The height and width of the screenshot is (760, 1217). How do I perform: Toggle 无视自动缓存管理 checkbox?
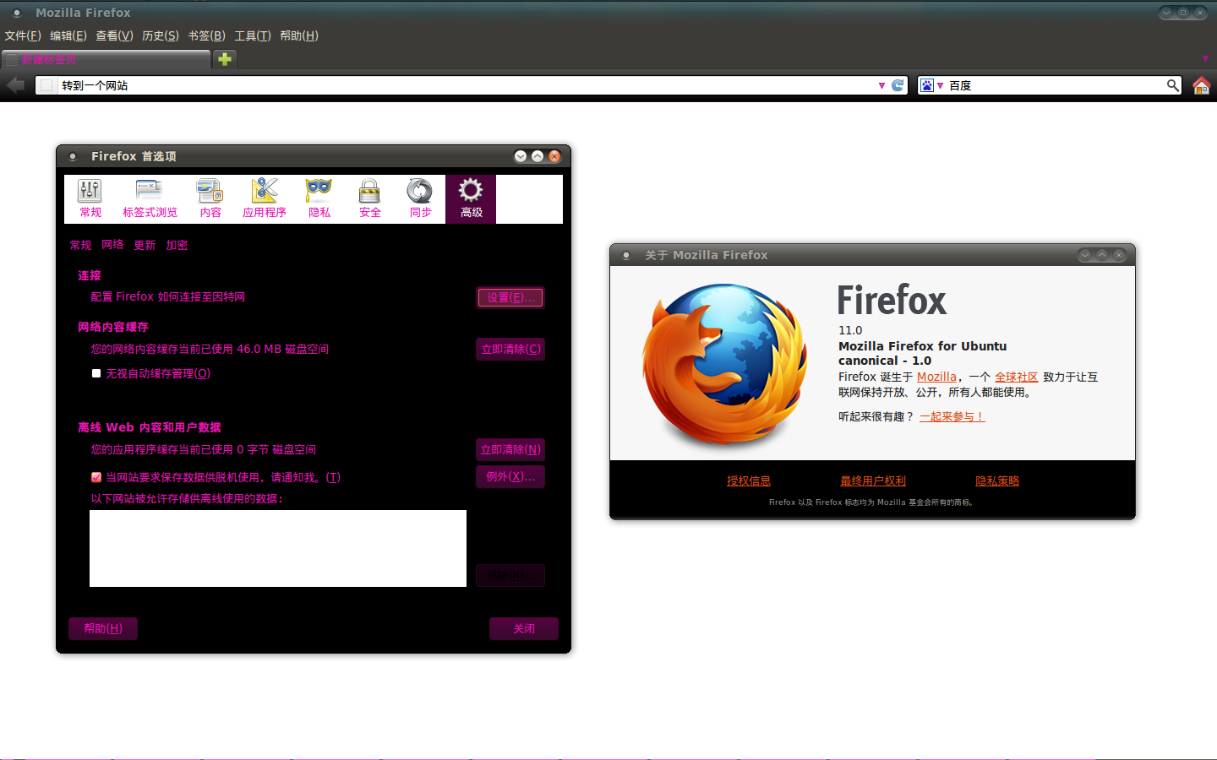tap(96, 373)
